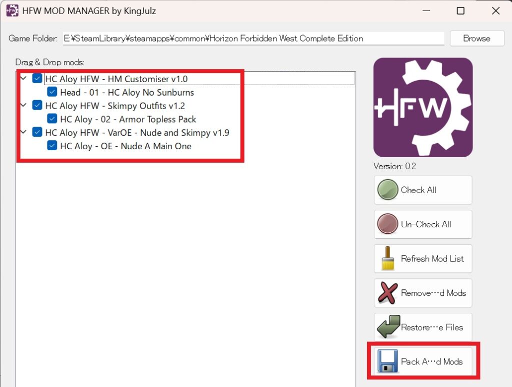This screenshot has width=512, height=387.
Task: Select the VarOE v1.9 row text
Action: [137, 133]
